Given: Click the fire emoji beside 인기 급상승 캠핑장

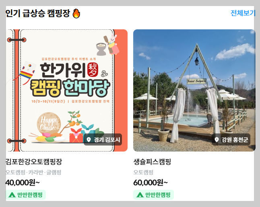Looking at the screenshot, I should pyautogui.click(x=76, y=13).
